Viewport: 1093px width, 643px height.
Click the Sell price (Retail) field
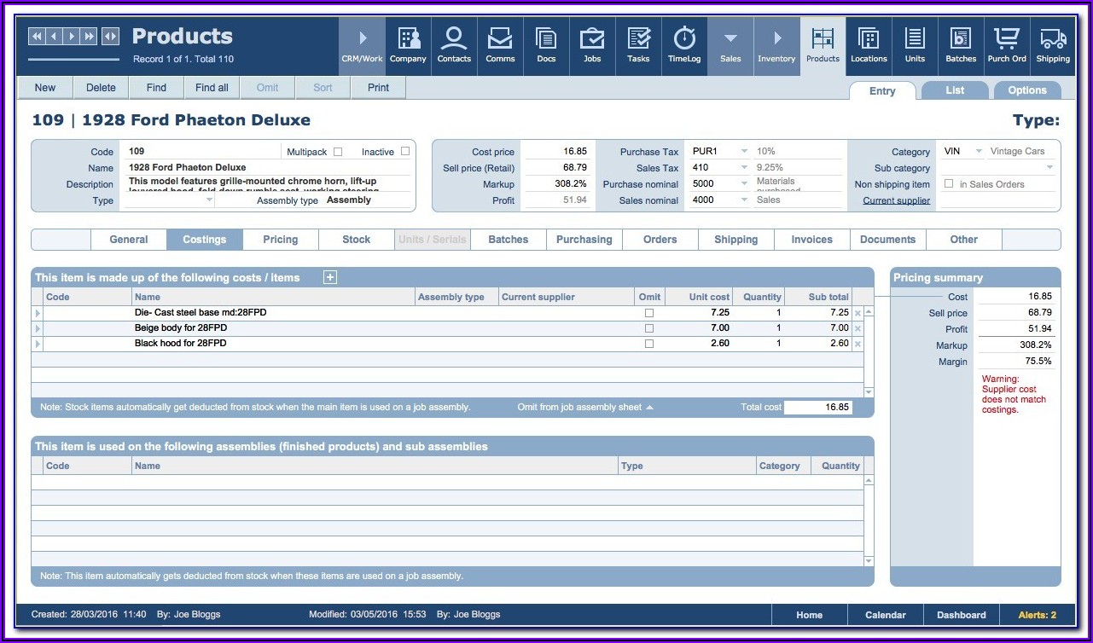click(557, 168)
